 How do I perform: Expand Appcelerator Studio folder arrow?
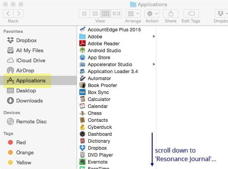coord(154,64)
